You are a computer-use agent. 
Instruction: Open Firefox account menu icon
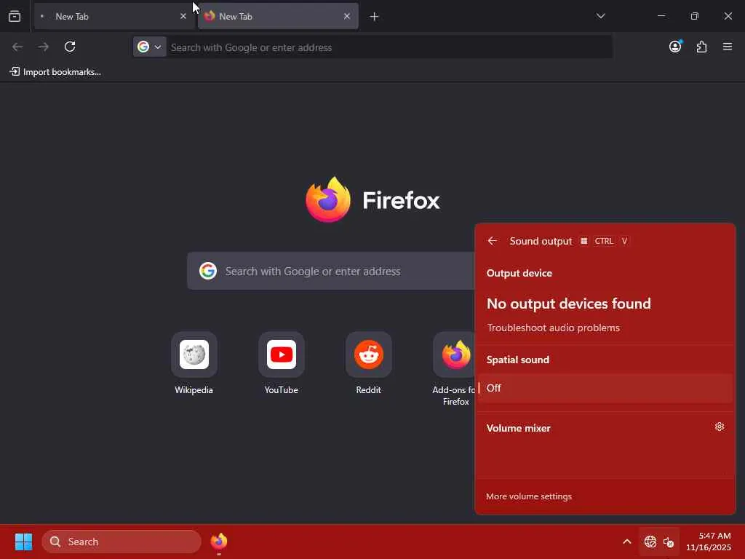(x=675, y=47)
